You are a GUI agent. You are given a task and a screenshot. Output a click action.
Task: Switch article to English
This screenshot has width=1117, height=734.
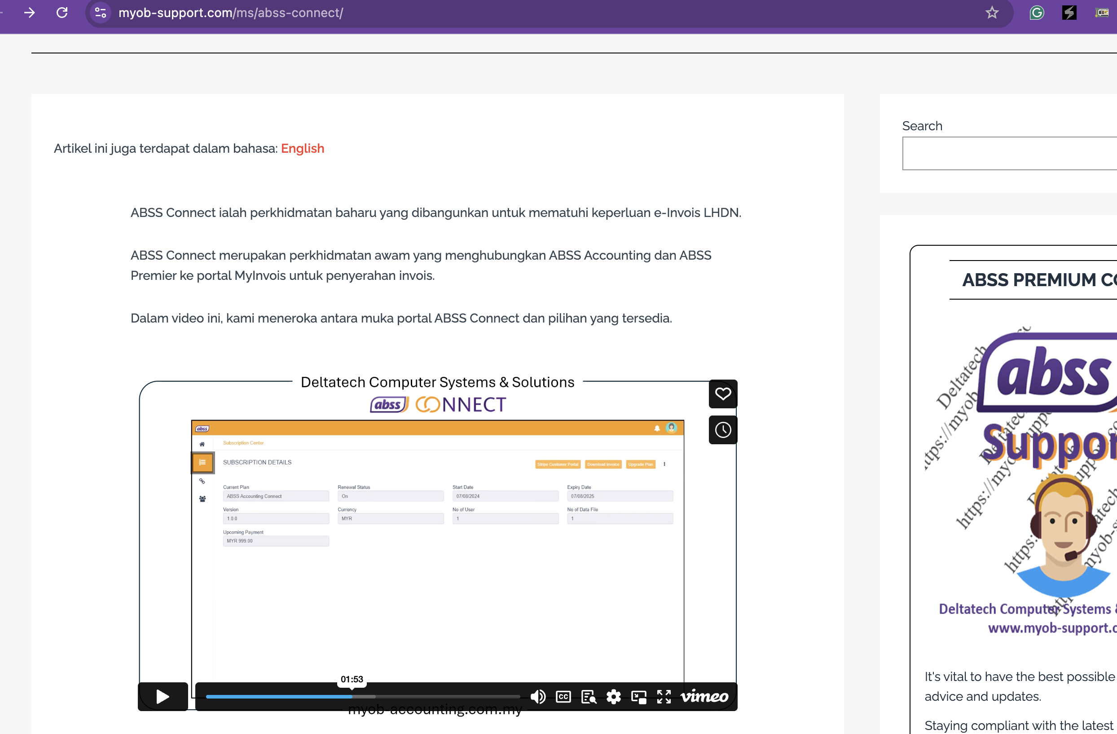pyautogui.click(x=302, y=148)
